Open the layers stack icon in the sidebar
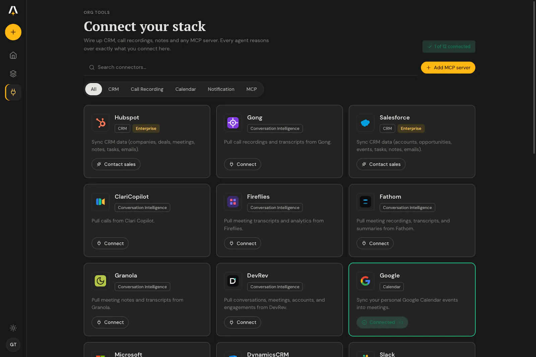 [13, 74]
